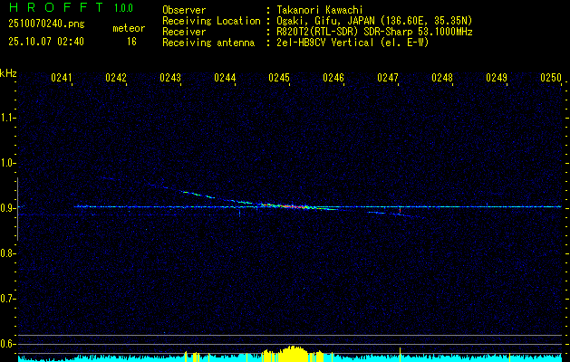Click the 1.1 kHz frequency label
Viewport: 570px width, 362px height.
pyautogui.click(x=8, y=118)
